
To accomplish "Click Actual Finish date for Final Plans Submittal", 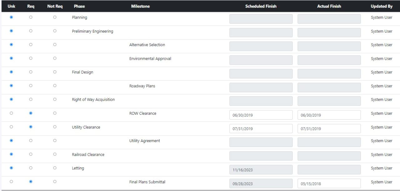I will (329, 184).
